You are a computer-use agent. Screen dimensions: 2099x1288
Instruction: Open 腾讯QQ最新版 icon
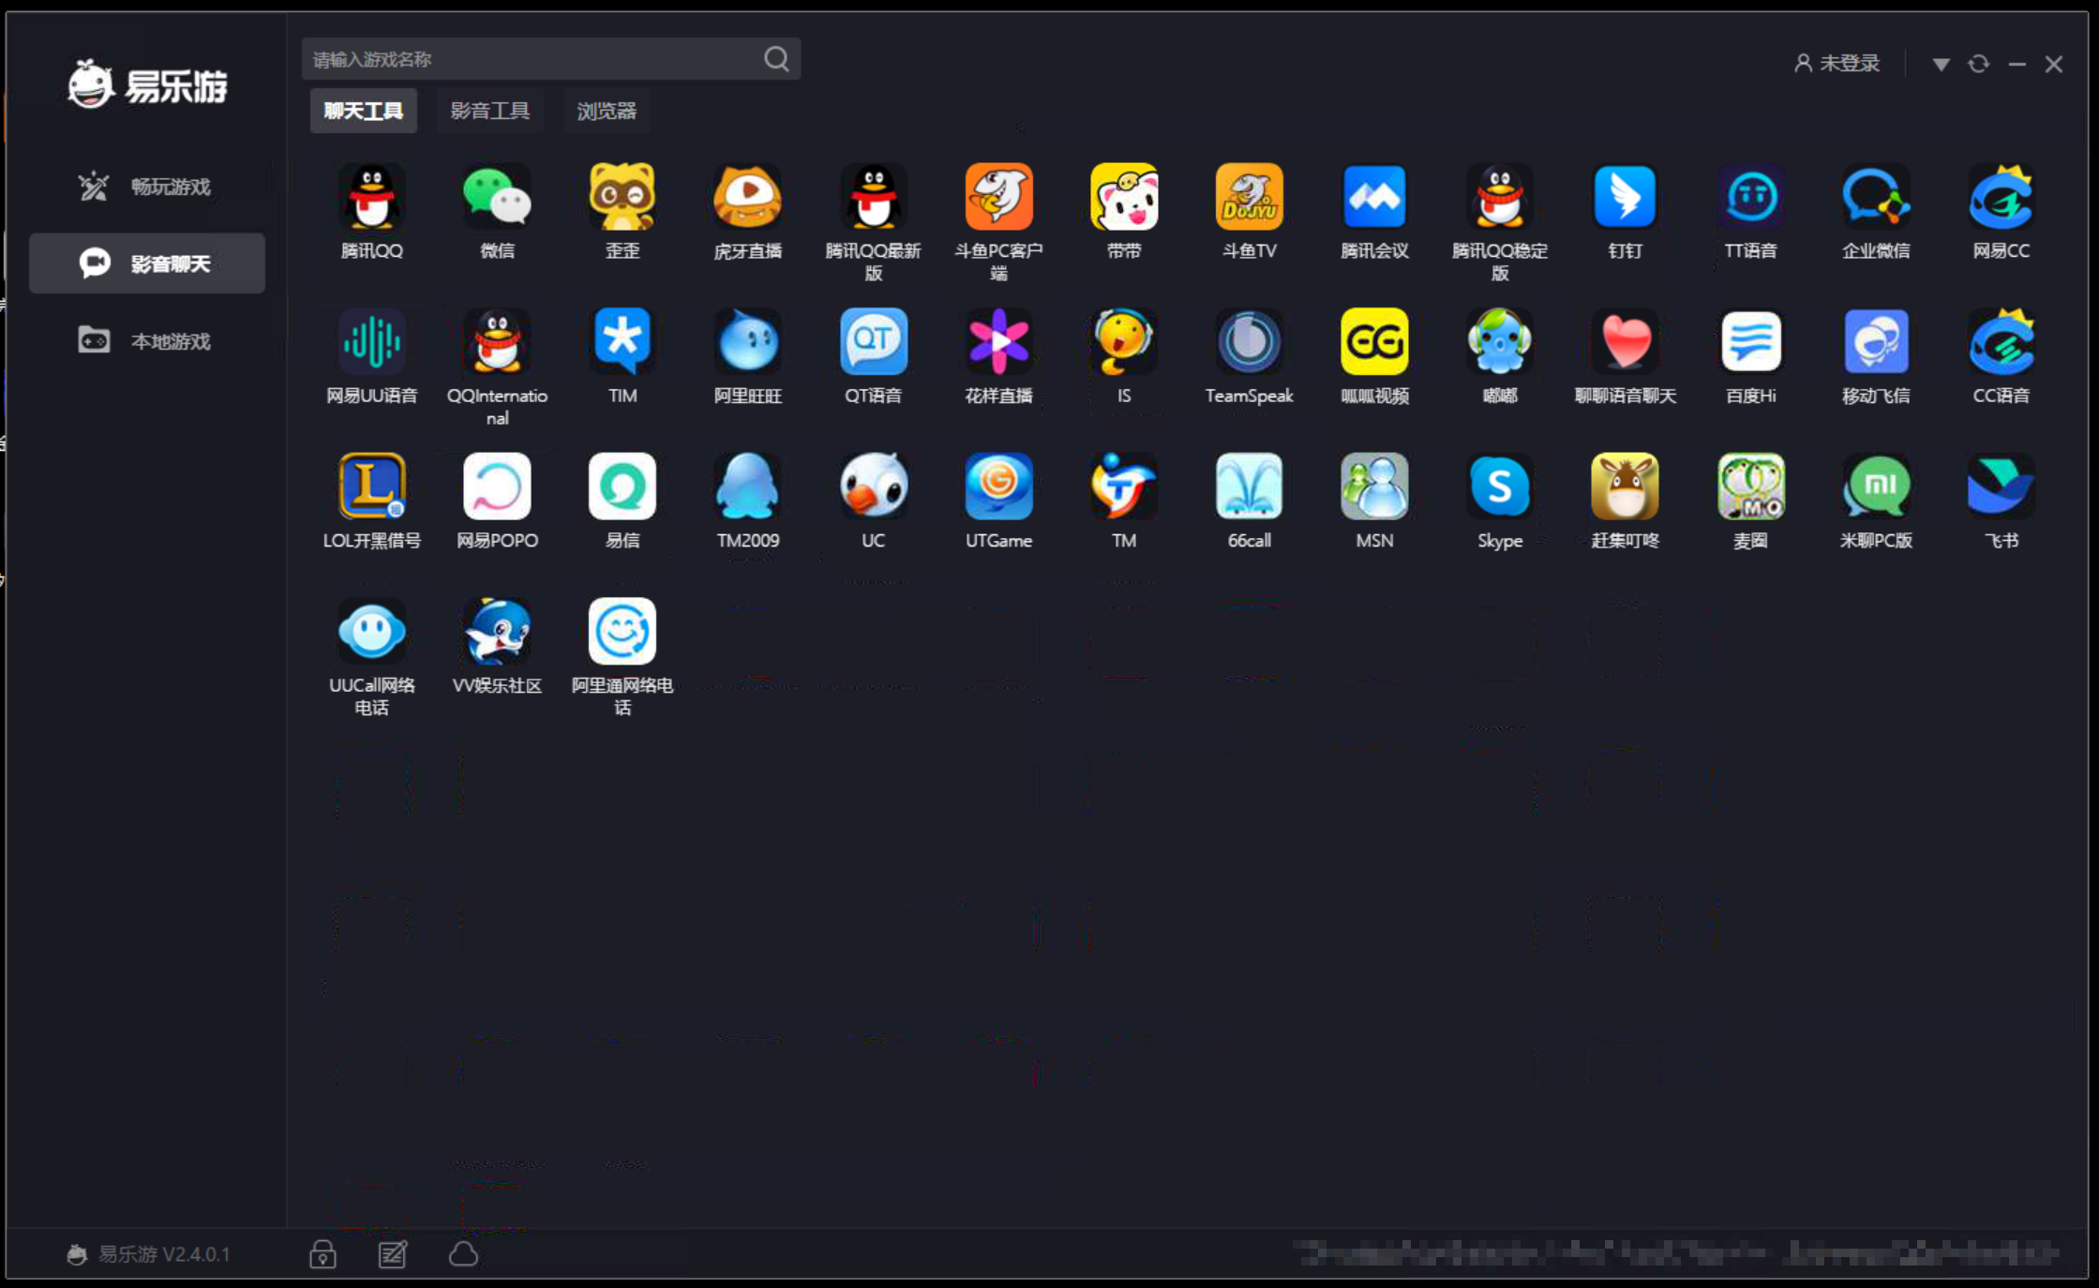(x=873, y=197)
